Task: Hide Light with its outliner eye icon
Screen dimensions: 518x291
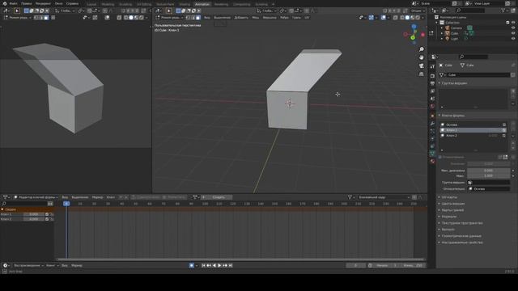Action: point(513,39)
